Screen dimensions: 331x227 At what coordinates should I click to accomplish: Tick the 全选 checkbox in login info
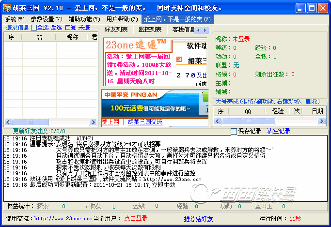[x=33, y=28]
